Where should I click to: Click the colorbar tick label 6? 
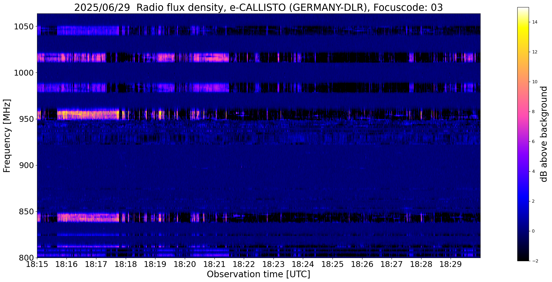point(533,142)
